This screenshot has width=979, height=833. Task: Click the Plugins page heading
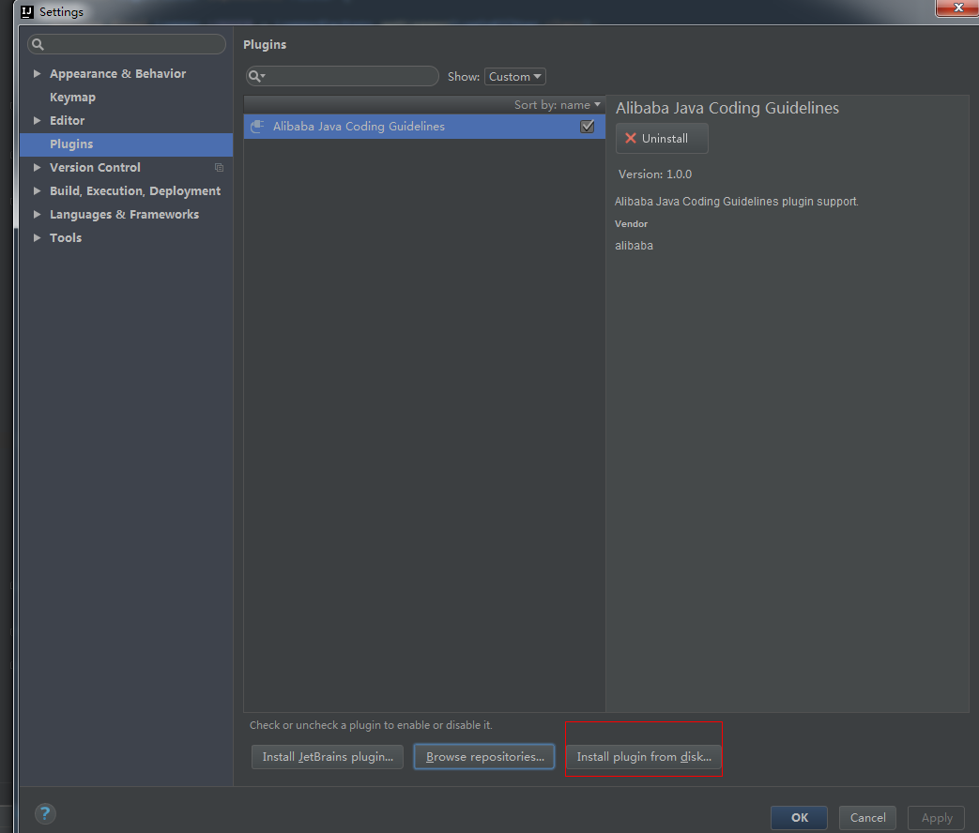[x=265, y=45]
